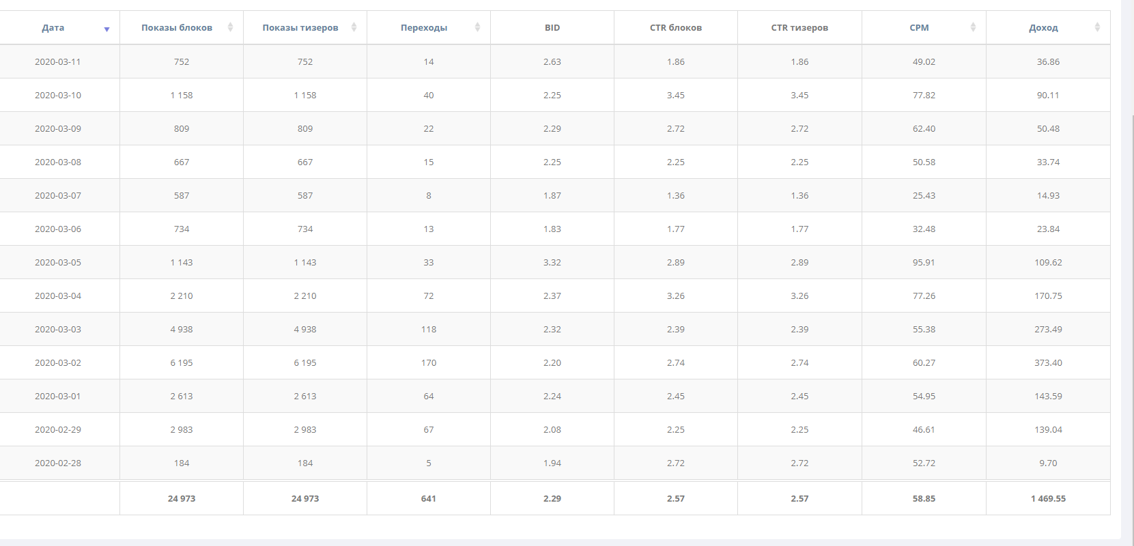Click the income value 373.40
This screenshot has height=546, width=1134.
pyautogui.click(x=1048, y=362)
